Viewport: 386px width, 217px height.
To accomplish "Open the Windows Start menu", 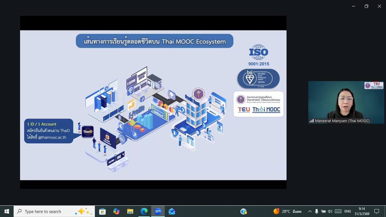I will (x=7, y=211).
